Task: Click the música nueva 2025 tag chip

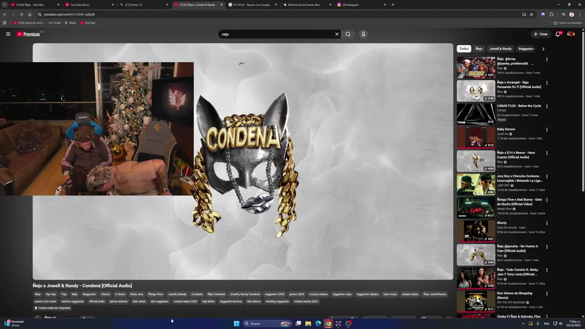Action: (x=306, y=302)
